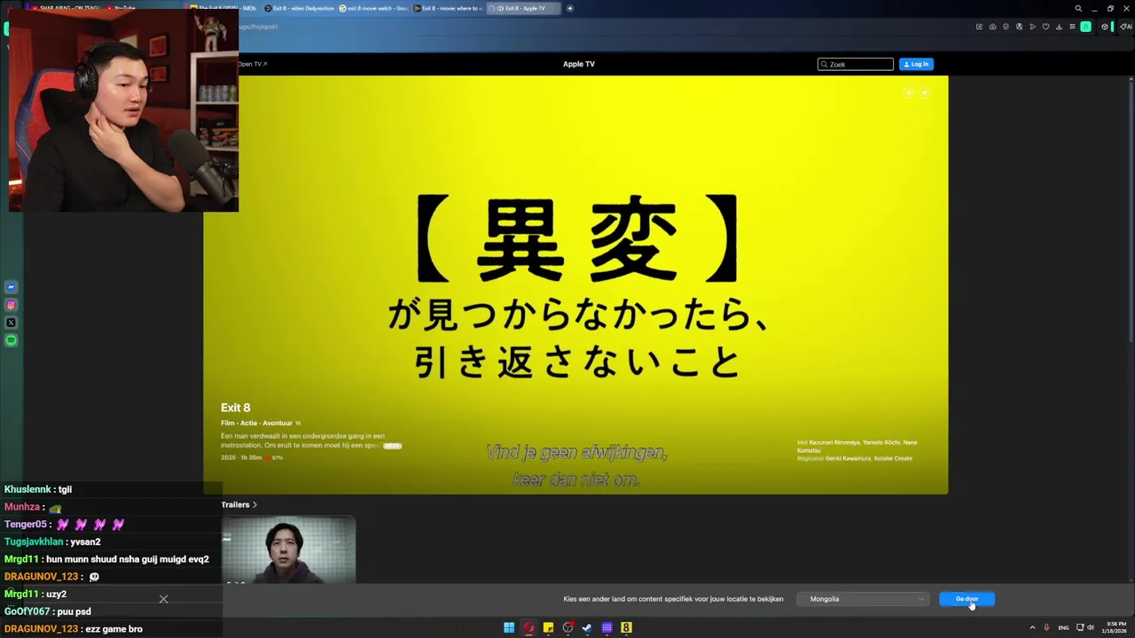The height and width of the screenshot is (638, 1135).
Task: Click the Apple TV header title
Action: coord(578,64)
